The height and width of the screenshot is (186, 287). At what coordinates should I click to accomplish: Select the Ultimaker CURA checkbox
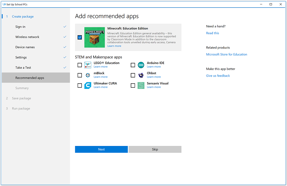(x=80, y=85)
